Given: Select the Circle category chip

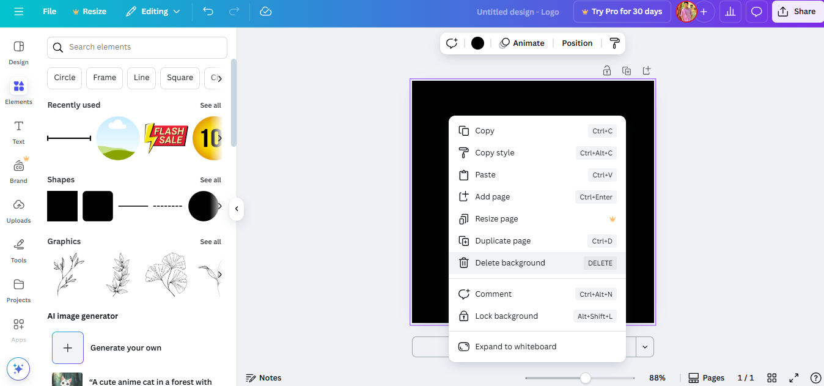Looking at the screenshot, I should click(x=64, y=78).
